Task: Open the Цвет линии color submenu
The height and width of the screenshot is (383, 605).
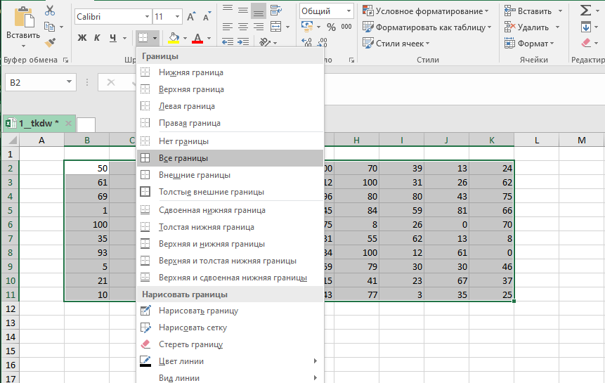Action: [181, 361]
